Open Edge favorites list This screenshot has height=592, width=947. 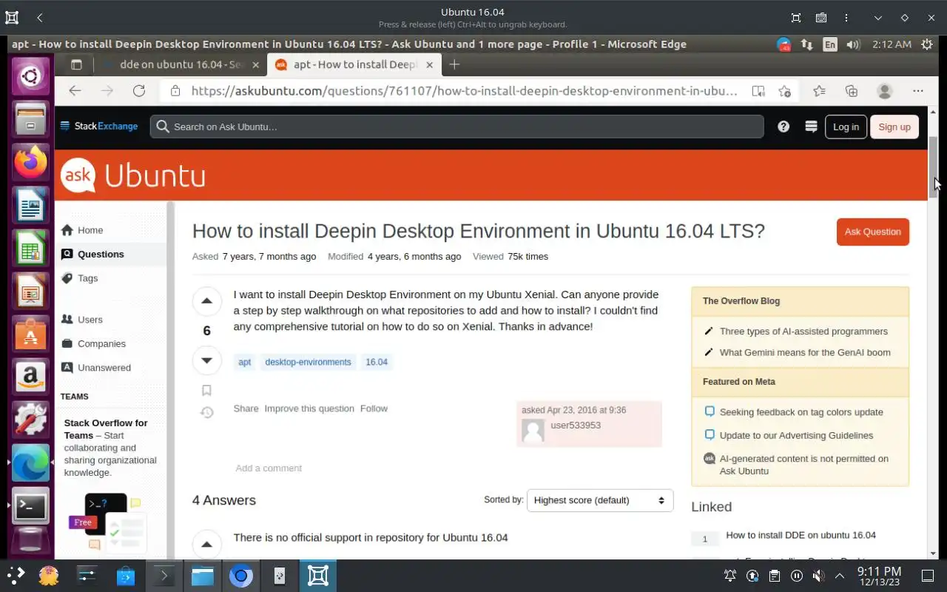[x=819, y=91]
